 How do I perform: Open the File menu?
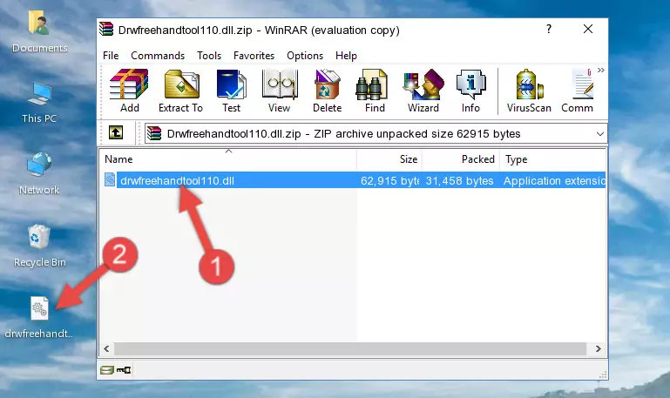pyautogui.click(x=111, y=56)
